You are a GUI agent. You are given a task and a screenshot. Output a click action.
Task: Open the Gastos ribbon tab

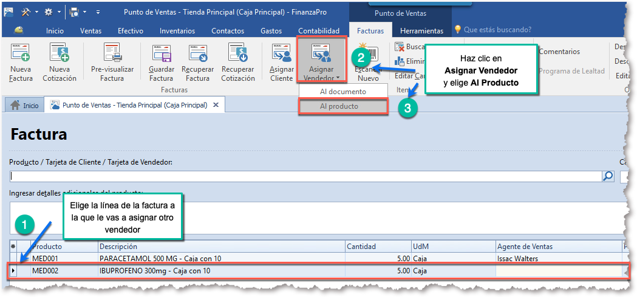271,31
